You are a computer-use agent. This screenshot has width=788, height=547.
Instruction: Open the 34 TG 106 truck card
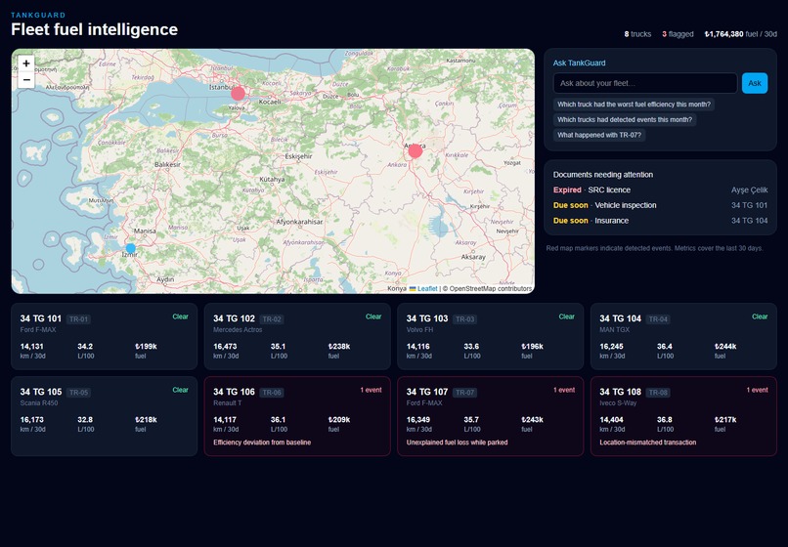tap(297, 416)
